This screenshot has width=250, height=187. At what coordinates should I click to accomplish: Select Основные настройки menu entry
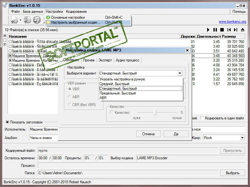[x=88, y=17]
